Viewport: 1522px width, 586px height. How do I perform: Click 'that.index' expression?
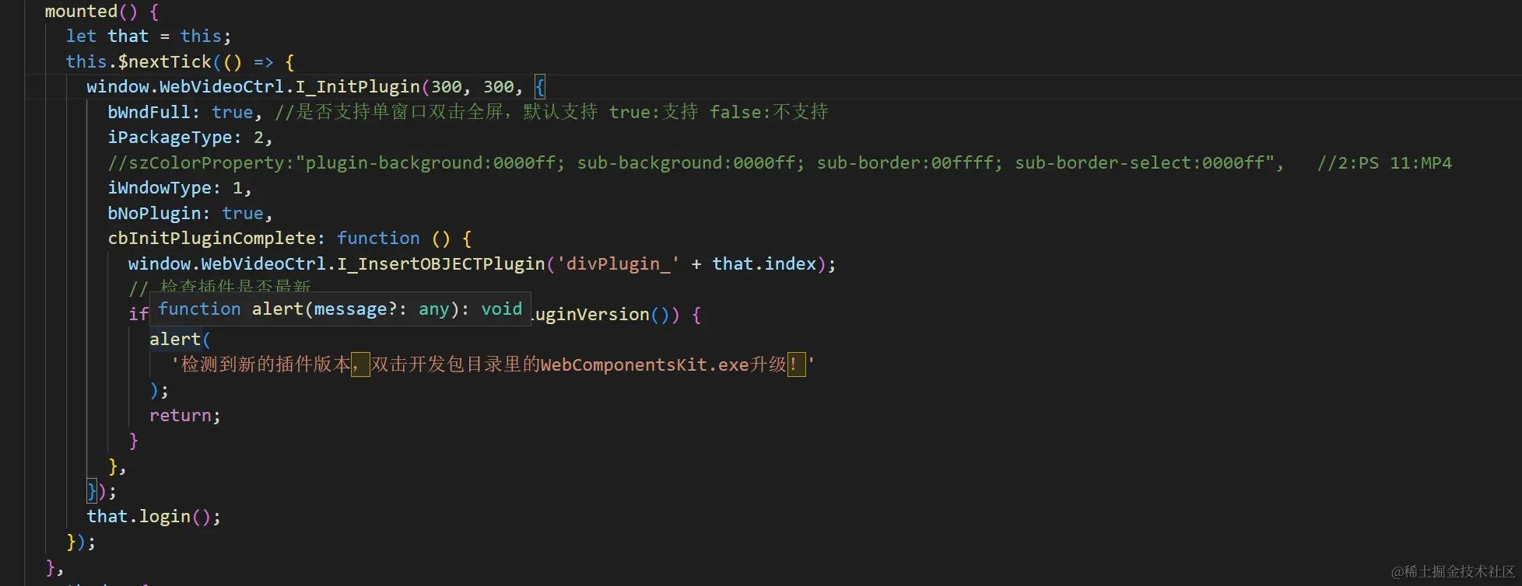pyautogui.click(x=764, y=264)
